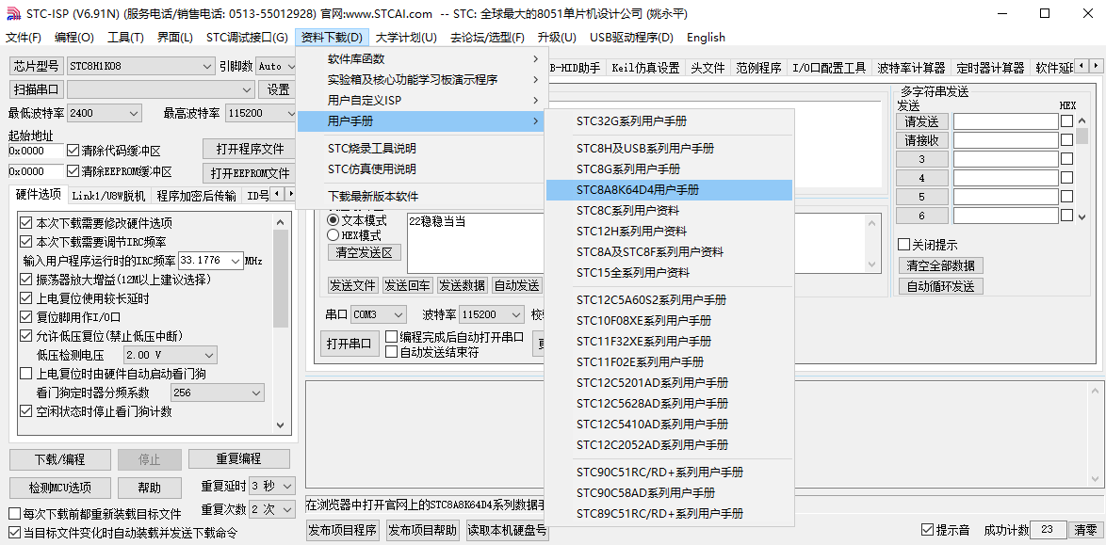1106x545 pixels.
Task: Select HEX模式 radio button
Action: coord(354,235)
